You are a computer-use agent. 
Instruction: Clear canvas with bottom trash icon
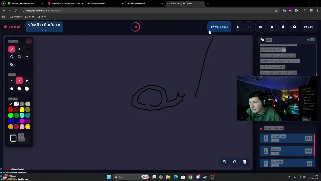[245, 162]
